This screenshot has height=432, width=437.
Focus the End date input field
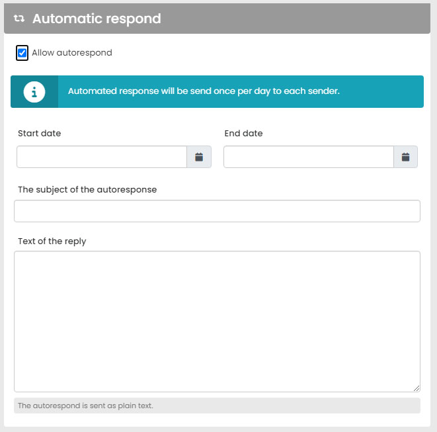pyautogui.click(x=309, y=157)
